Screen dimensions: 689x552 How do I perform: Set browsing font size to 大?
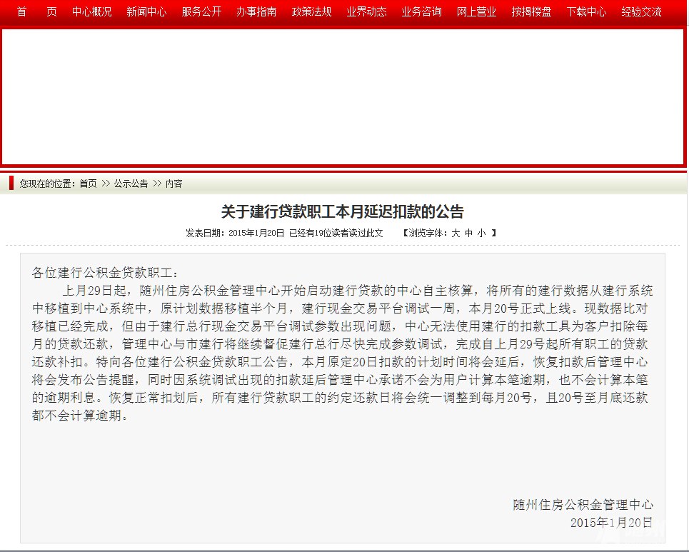click(x=456, y=233)
